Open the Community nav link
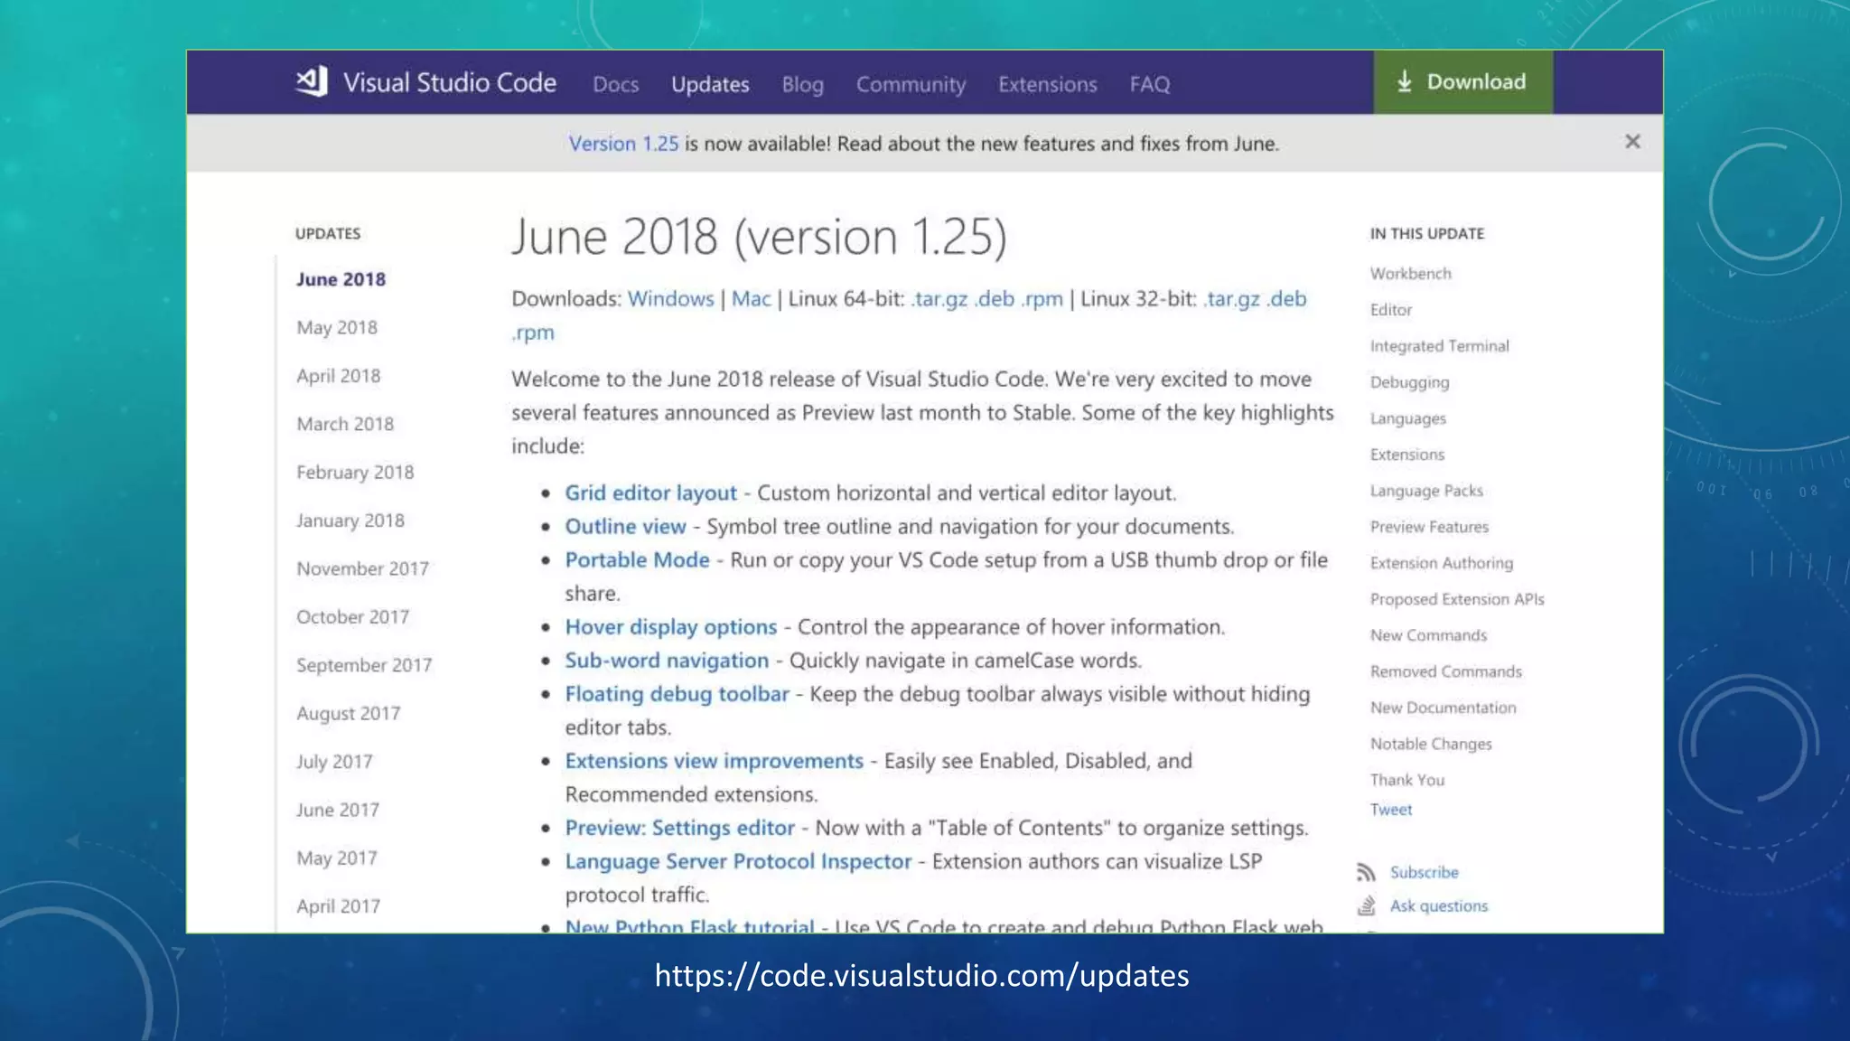 click(x=911, y=84)
